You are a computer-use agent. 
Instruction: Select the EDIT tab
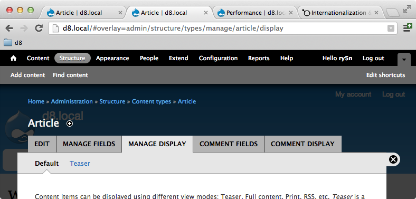pos(42,144)
